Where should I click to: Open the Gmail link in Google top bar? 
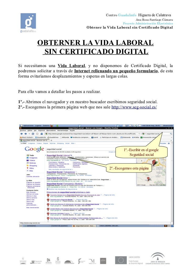coord(67,143)
